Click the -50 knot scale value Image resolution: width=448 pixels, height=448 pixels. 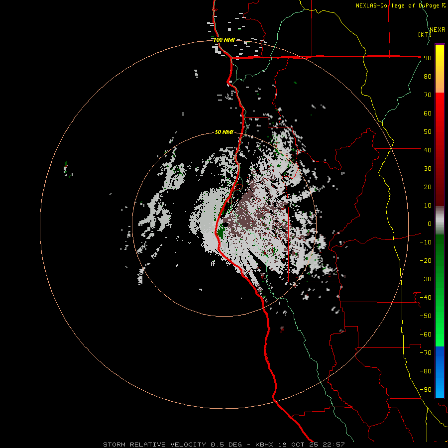426,316
